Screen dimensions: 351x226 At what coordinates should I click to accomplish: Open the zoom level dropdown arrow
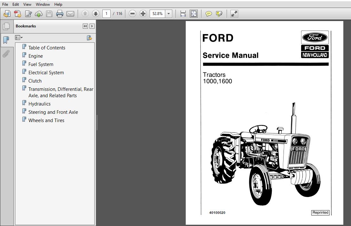pos(169,14)
